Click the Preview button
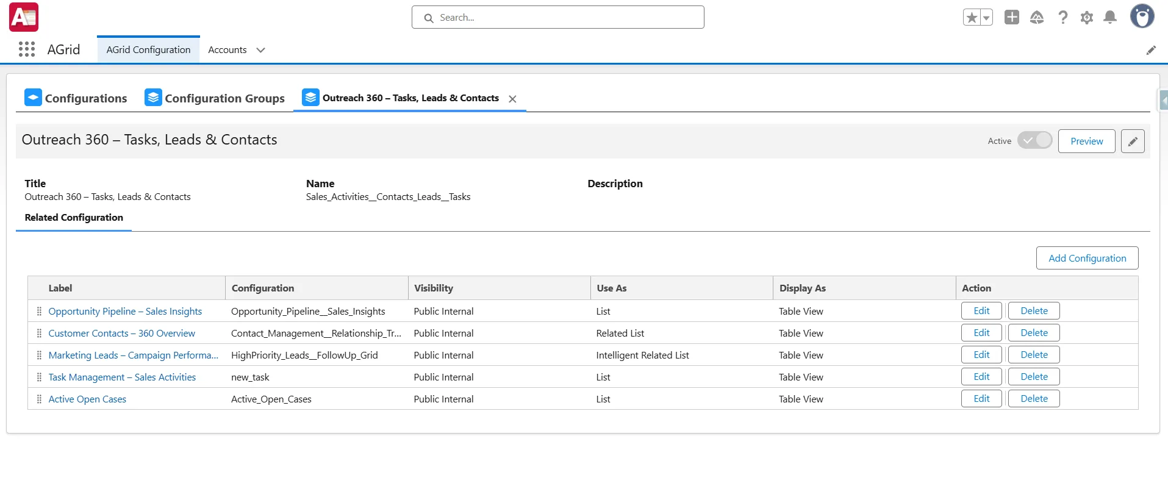The width and height of the screenshot is (1168, 500). 1087,141
